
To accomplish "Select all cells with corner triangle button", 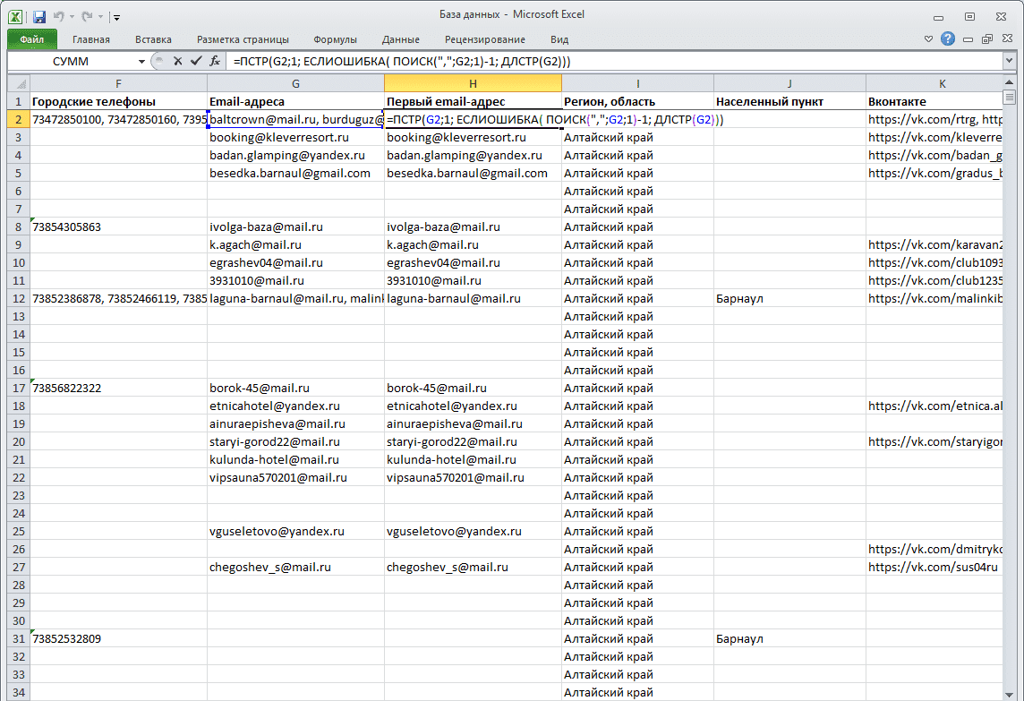I will (x=19, y=83).
